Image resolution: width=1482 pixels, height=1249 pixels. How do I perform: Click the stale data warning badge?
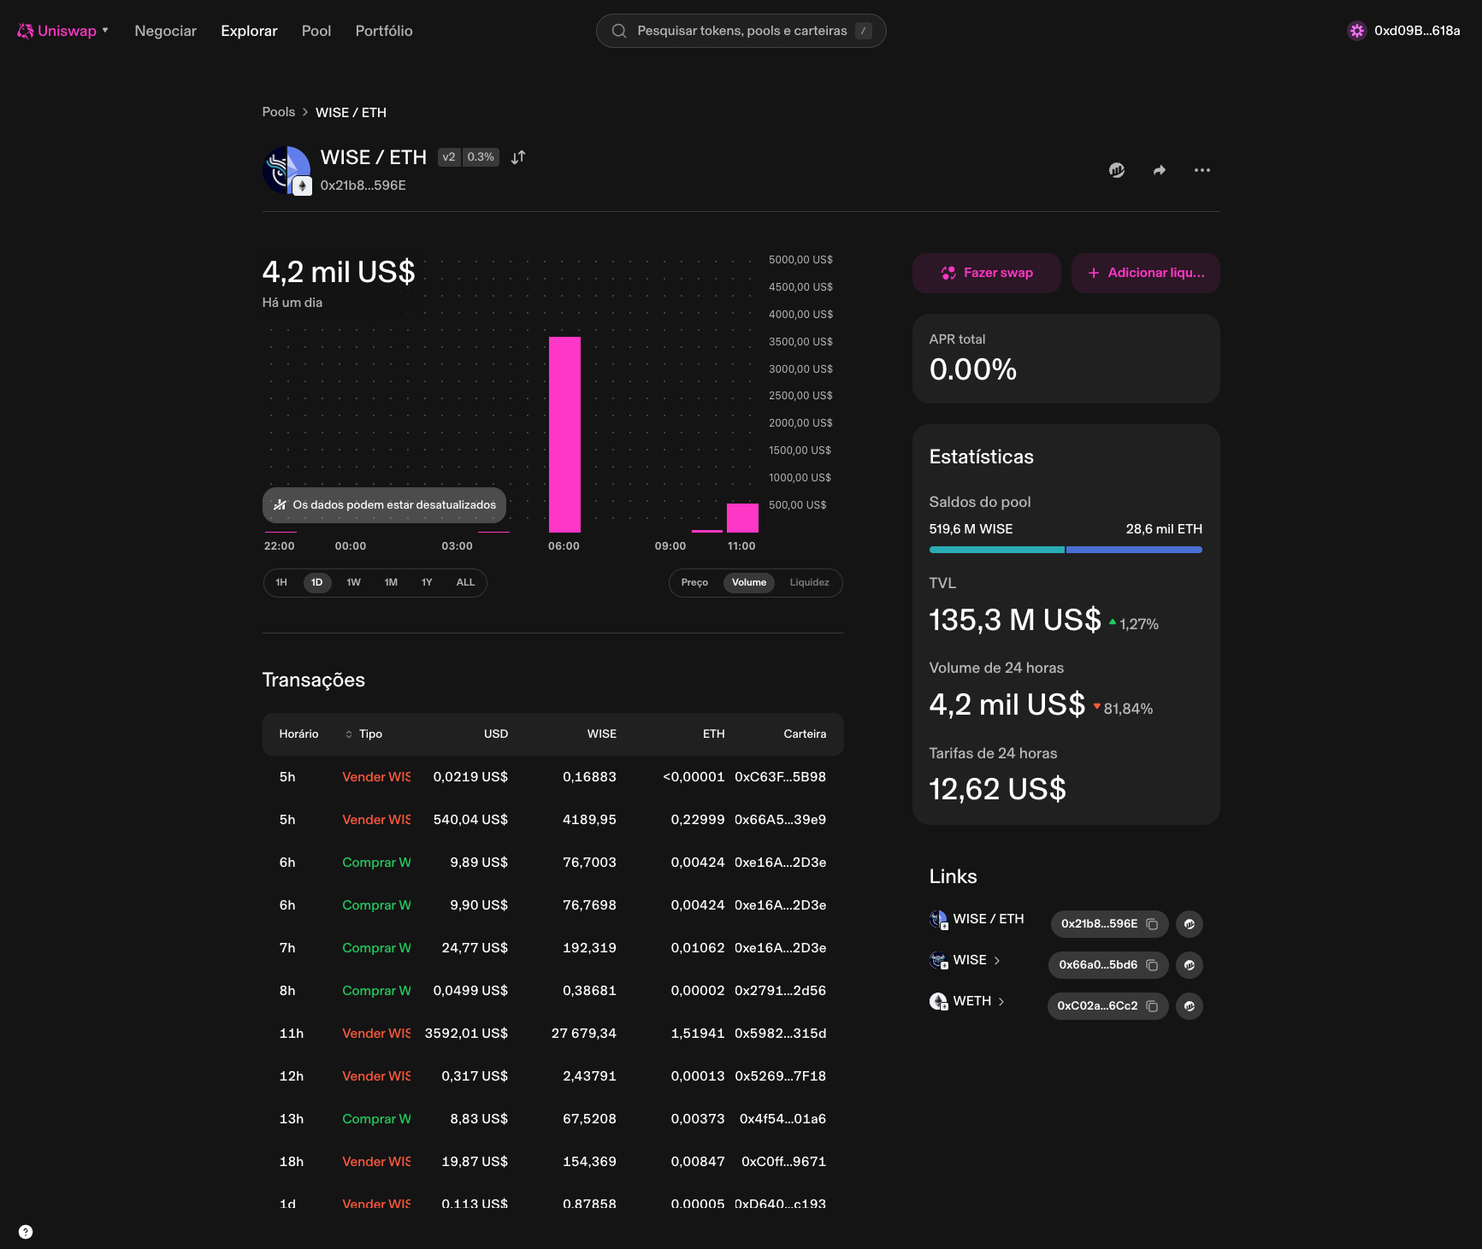tap(385, 504)
